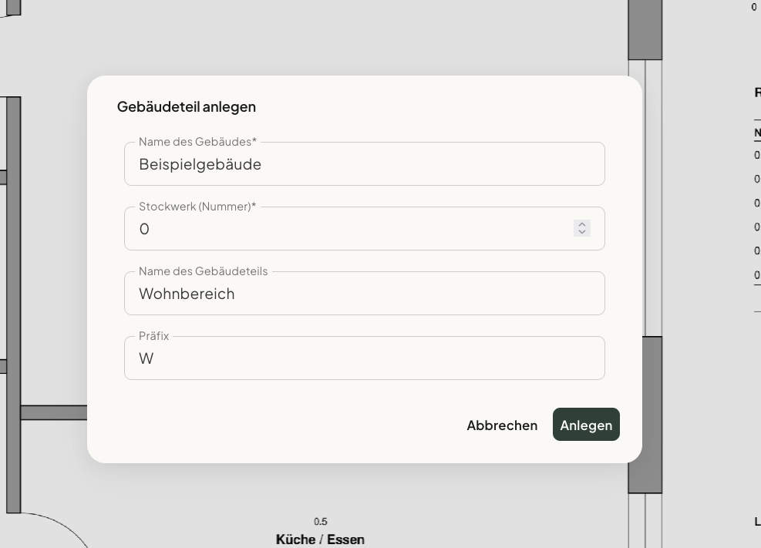Focus the Stockwerk (Nummer) field

(365, 228)
